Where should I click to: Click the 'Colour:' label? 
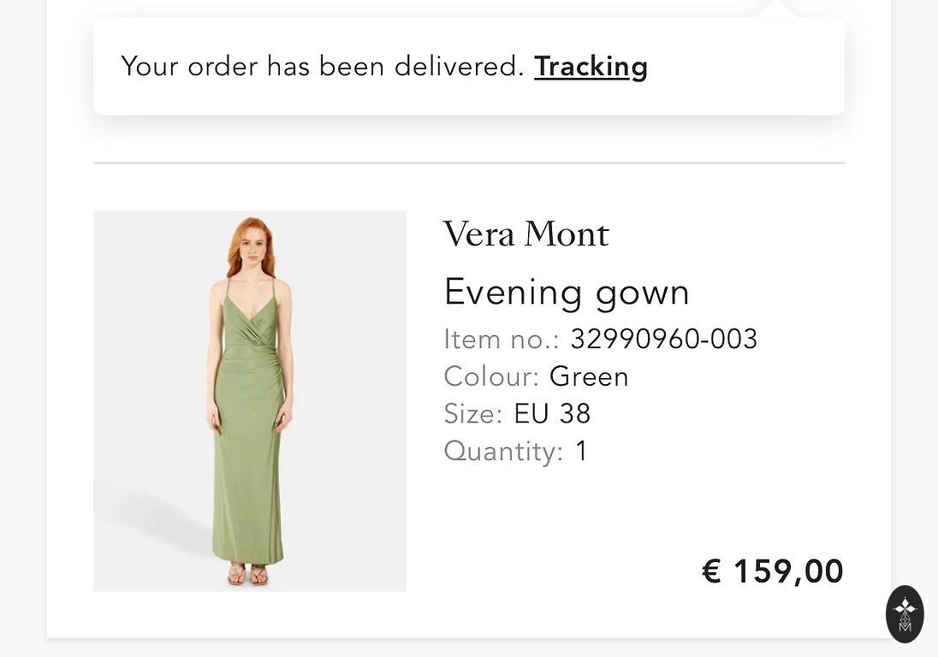pyautogui.click(x=491, y=376)
